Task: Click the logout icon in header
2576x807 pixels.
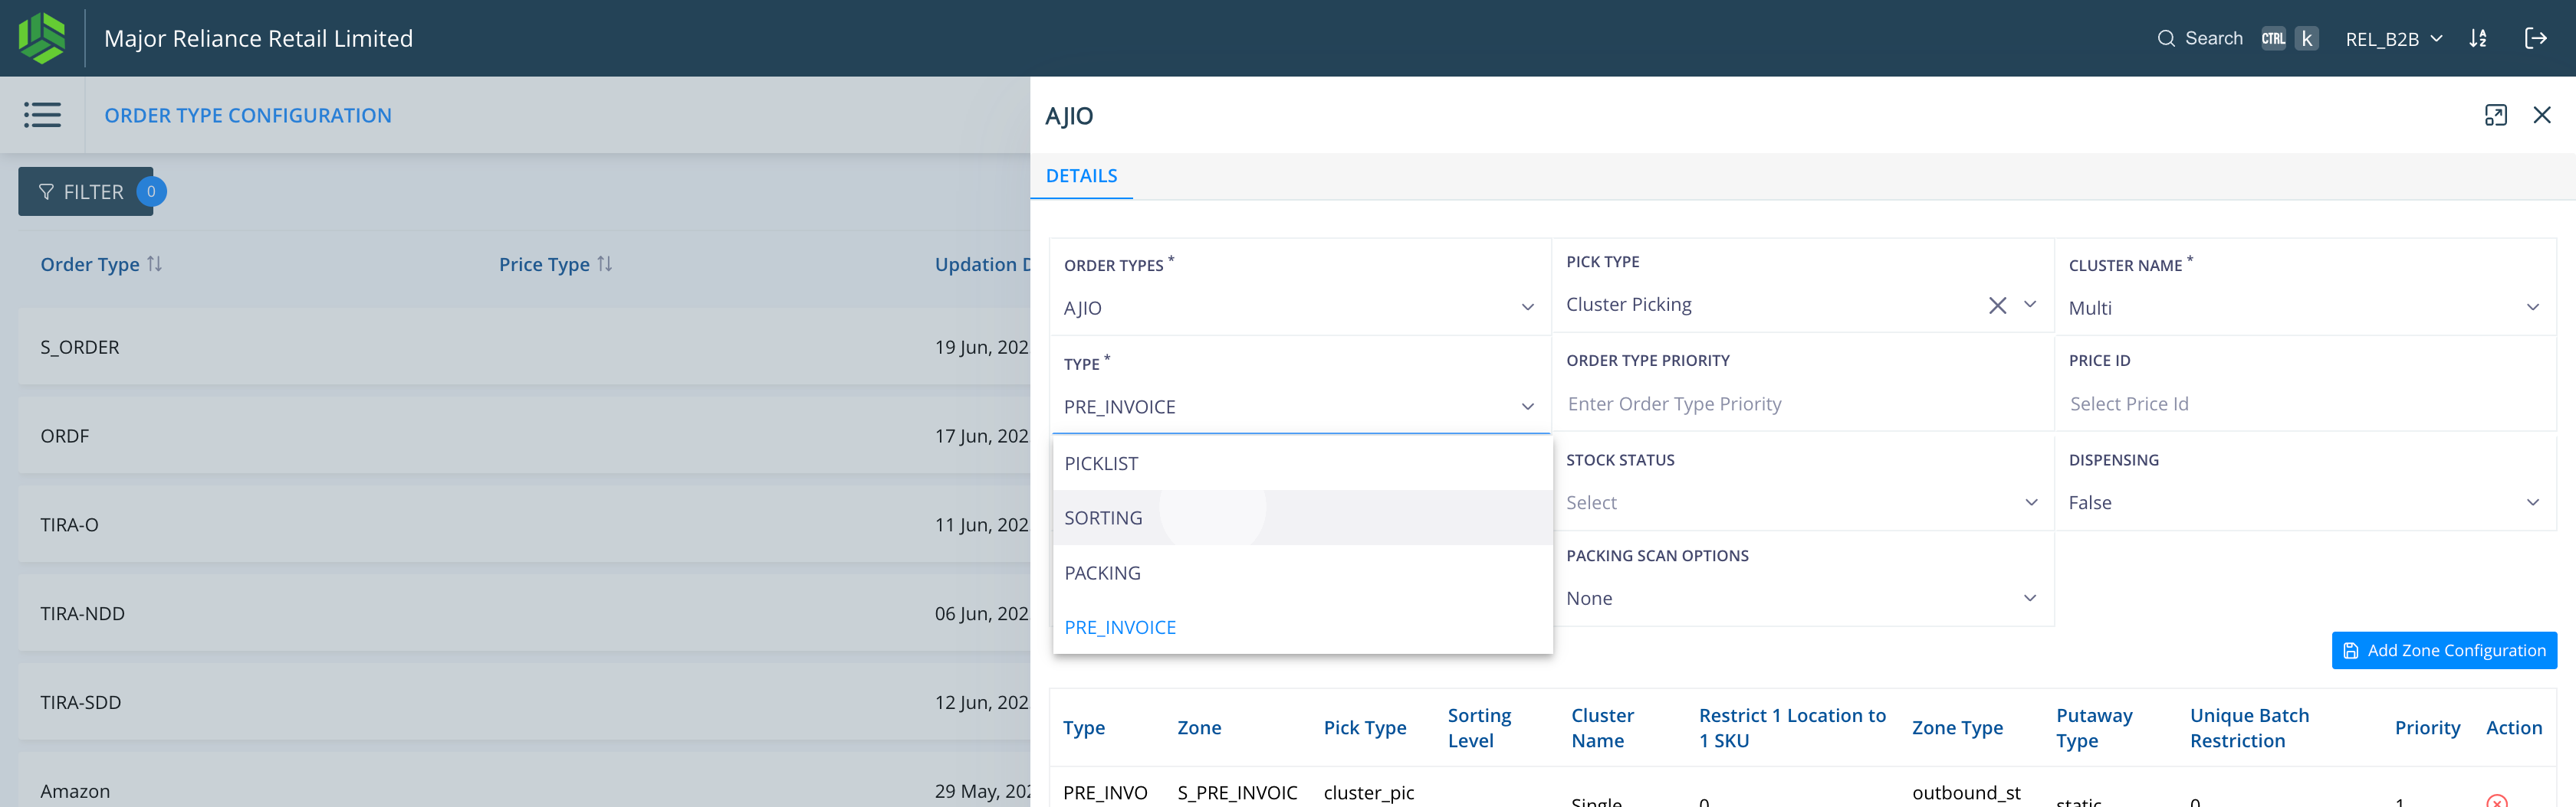Action: click(x=2535, y=38)
